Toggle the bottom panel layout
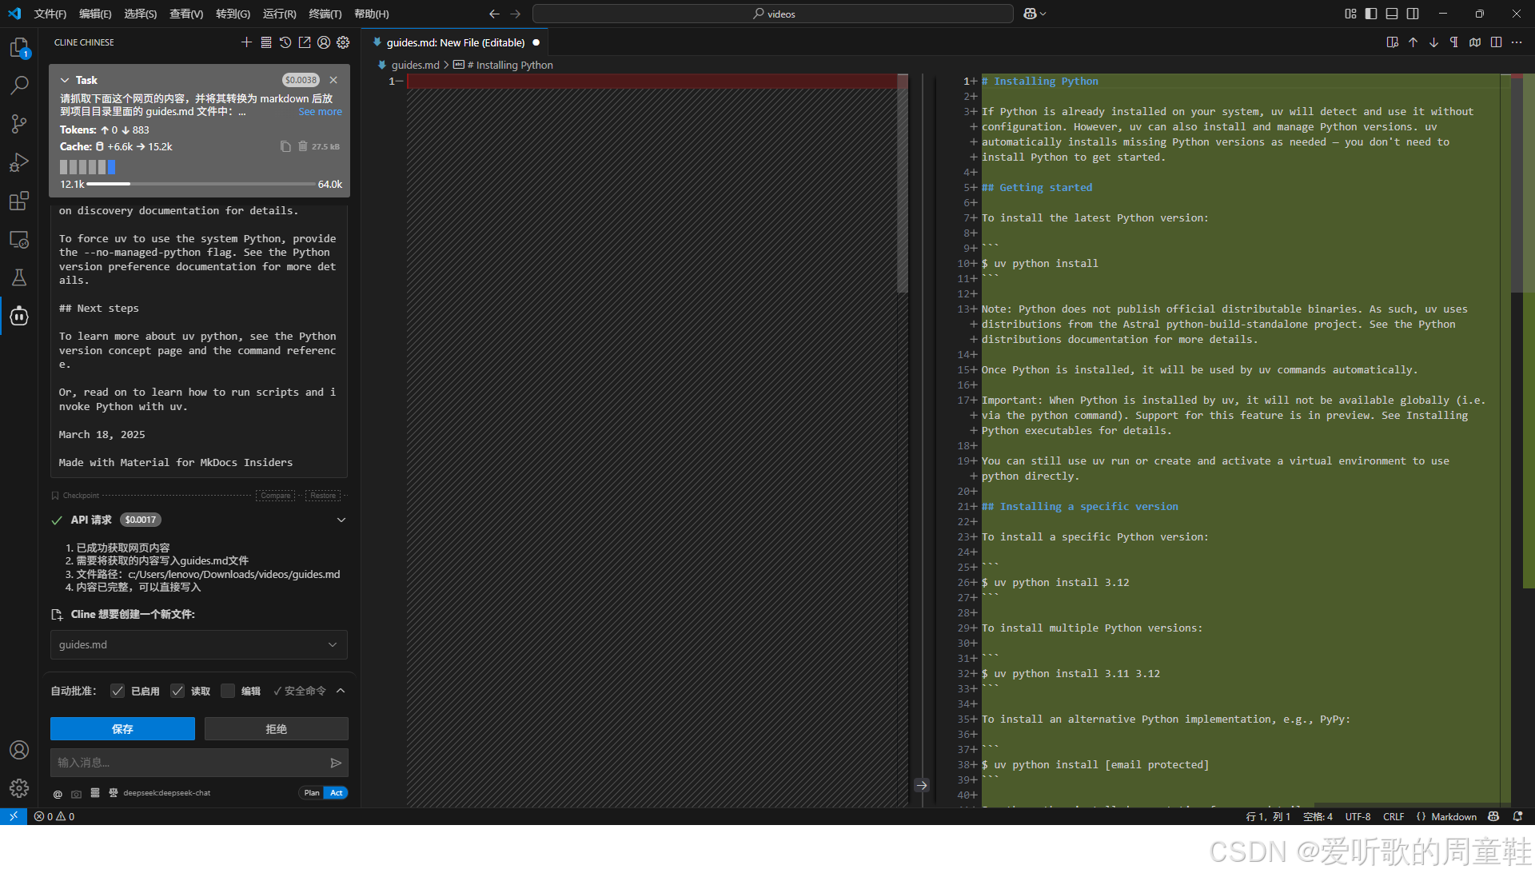The width and height of the screenshot is (1535, 877). pyautogui.click(x=1392, y=14)
